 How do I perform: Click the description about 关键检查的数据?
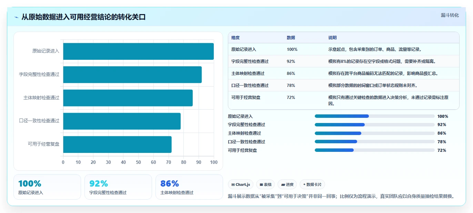point(389,100)
